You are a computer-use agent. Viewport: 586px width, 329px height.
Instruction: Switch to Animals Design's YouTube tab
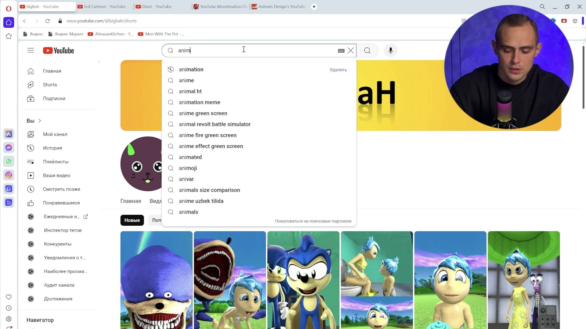278,6
